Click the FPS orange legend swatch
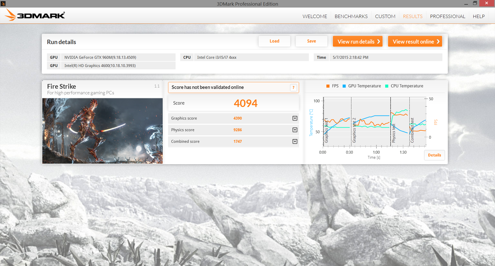 click(x=328, y=86)
